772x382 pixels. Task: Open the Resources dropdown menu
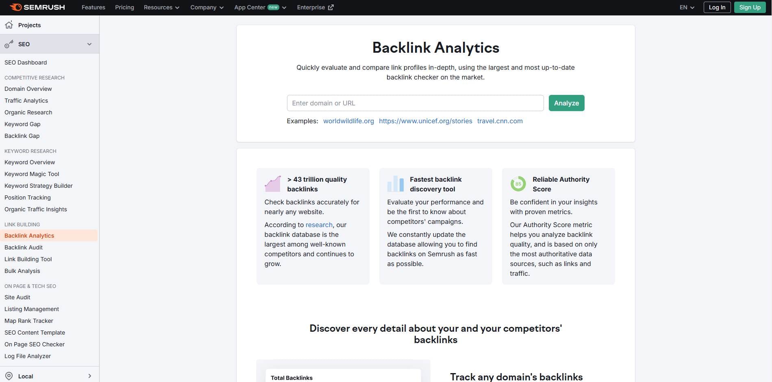161,7
